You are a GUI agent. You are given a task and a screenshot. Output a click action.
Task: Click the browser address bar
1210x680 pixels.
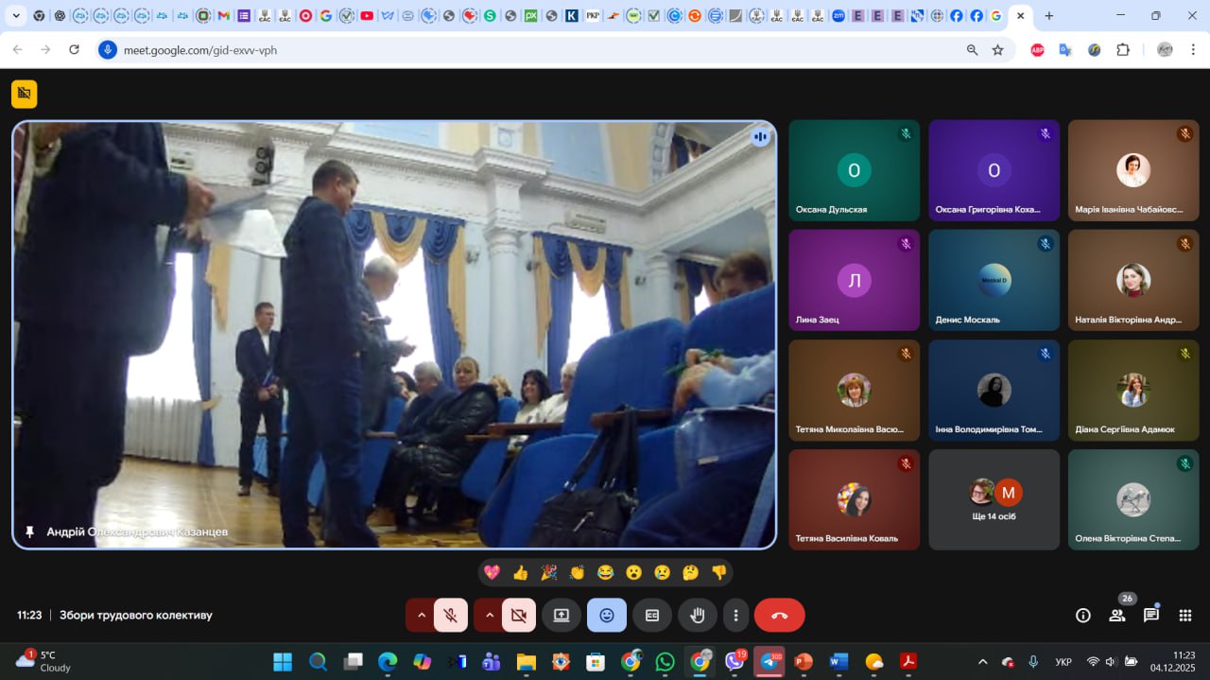(x=284, y=50)
